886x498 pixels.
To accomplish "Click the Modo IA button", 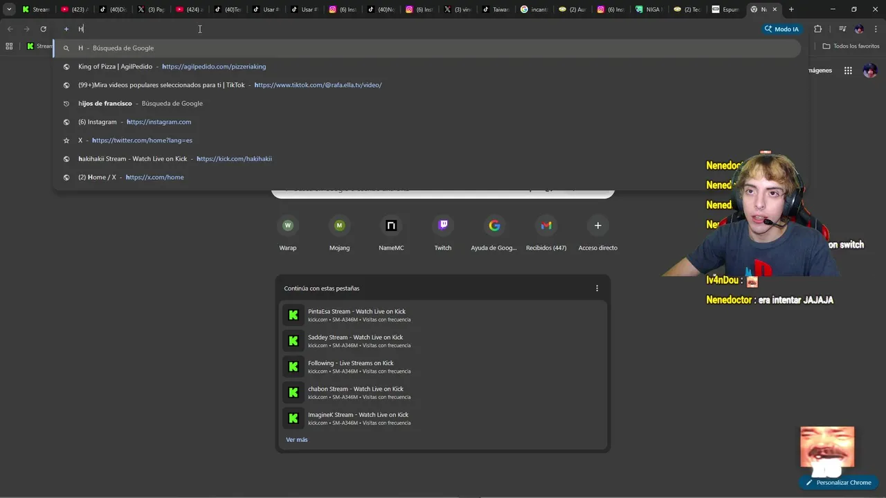I will coord(781,29).
